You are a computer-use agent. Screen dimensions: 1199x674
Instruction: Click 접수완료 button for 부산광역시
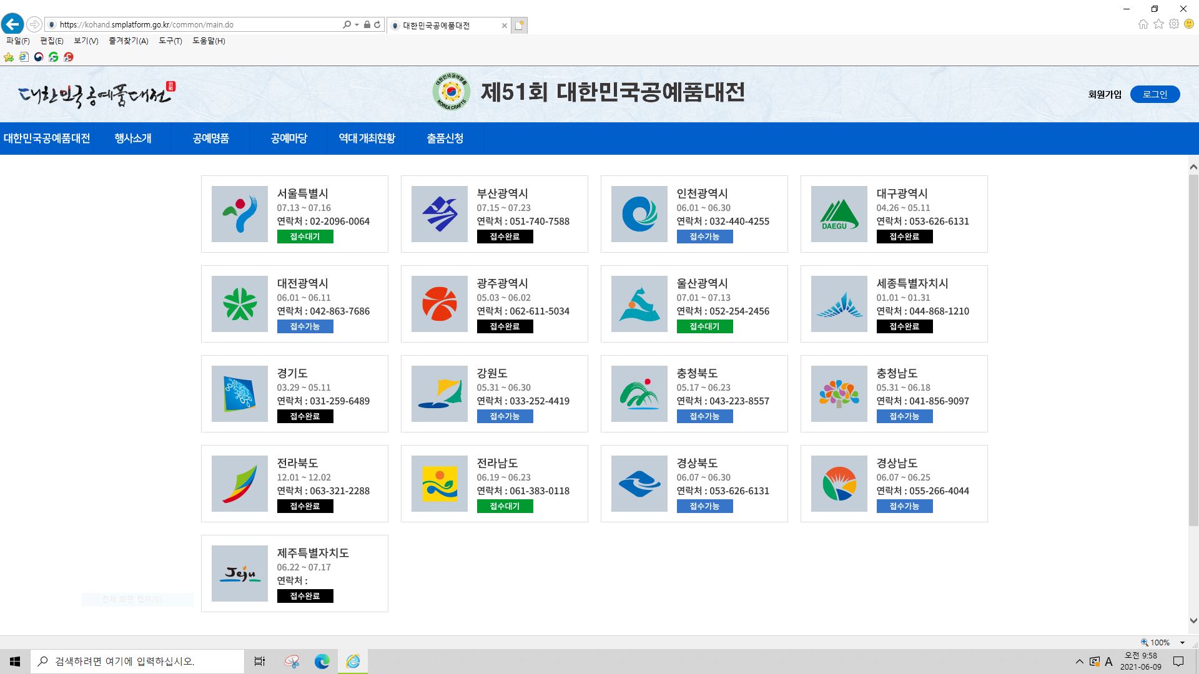click(x=505, y=237)
